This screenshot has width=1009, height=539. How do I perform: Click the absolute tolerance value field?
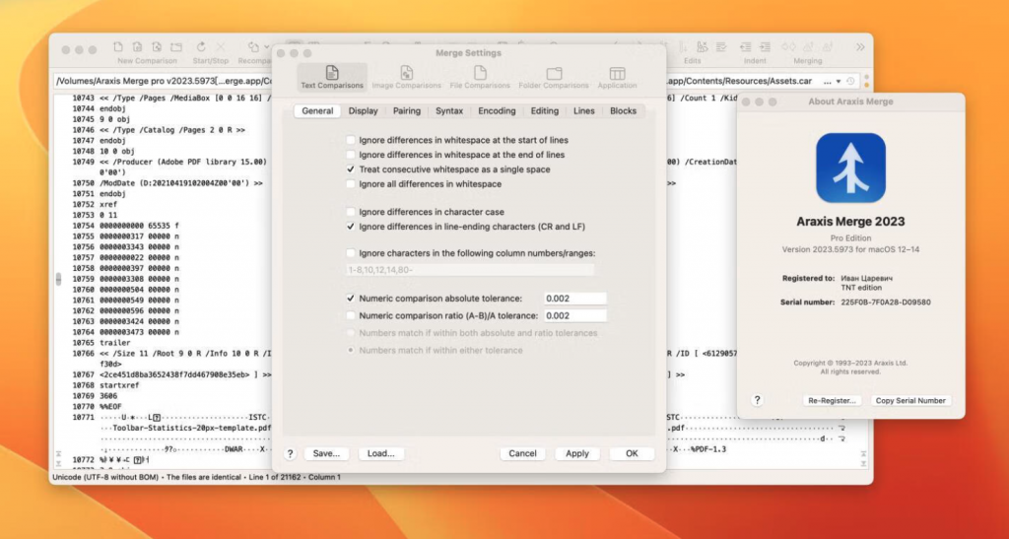pyautogui.click(x=575, y=299)
